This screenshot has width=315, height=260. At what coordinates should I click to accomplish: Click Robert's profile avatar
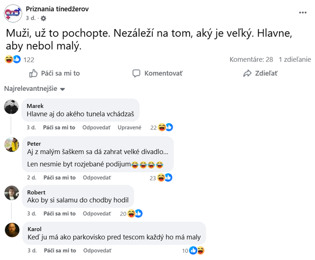click(11, 193)
